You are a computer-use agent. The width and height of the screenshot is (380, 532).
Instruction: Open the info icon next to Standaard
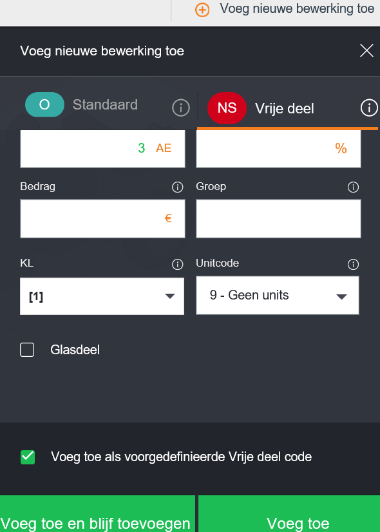[x=181, y=108]
